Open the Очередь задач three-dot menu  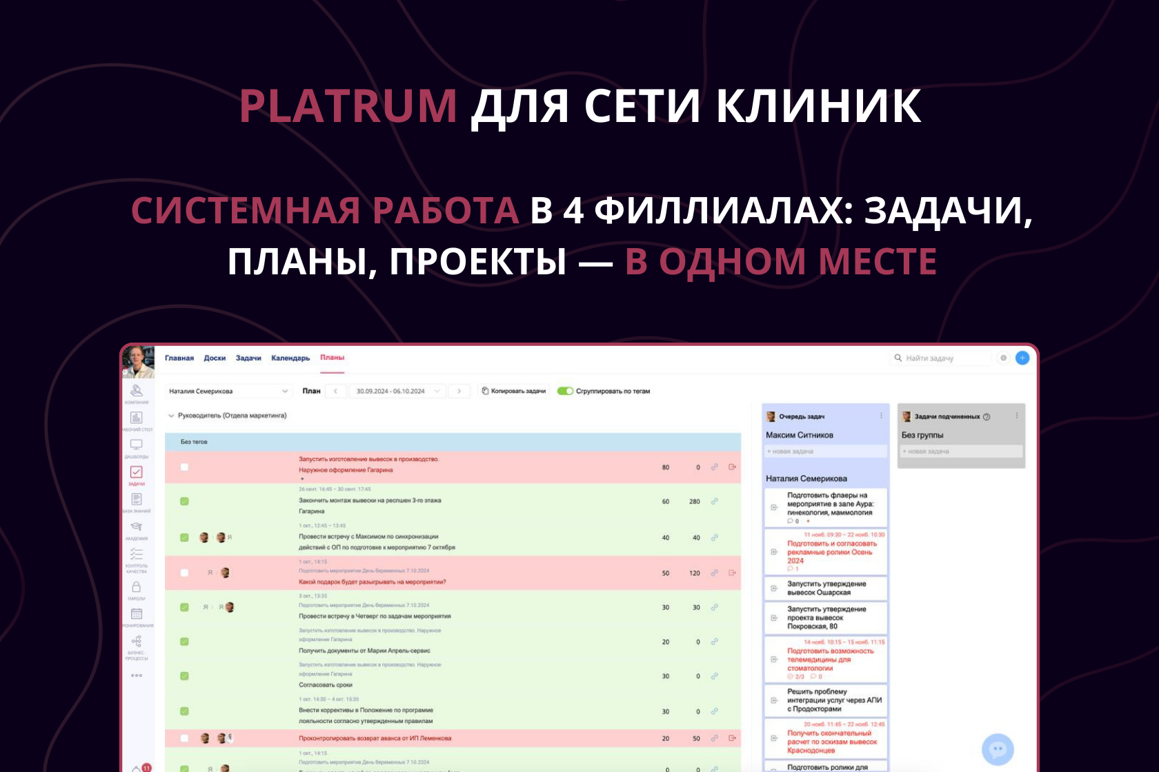tap(881, 416)
